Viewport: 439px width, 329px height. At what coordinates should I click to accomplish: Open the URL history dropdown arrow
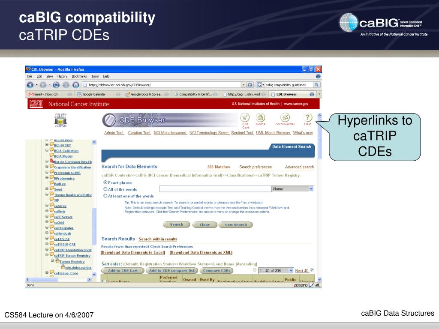click(x=244, y=85)
